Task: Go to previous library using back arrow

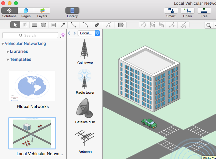Action: [x=69, y=33]
